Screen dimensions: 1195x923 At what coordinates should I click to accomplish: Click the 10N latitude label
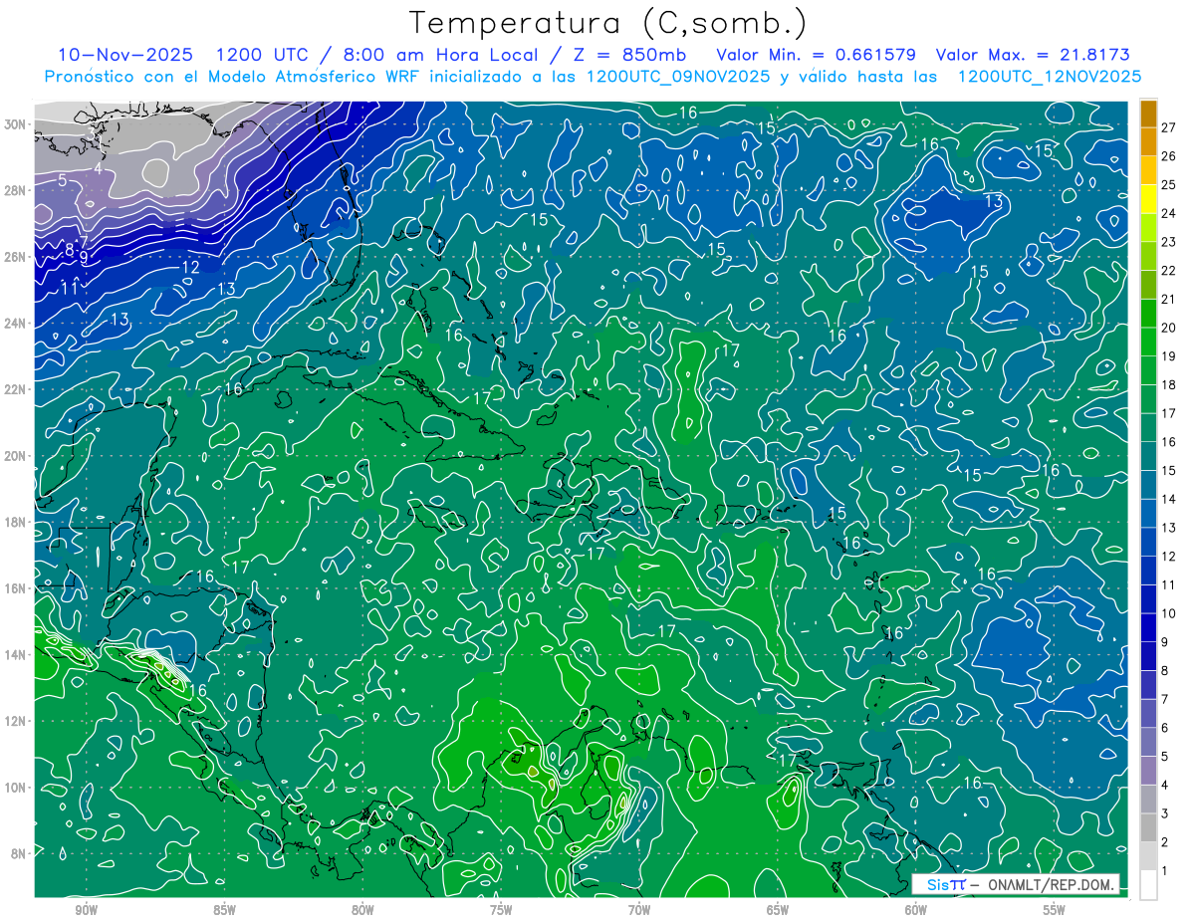point(15,788)
